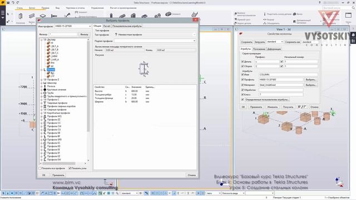Toggle the Деталь checkbox in column properties

point(243,62)
